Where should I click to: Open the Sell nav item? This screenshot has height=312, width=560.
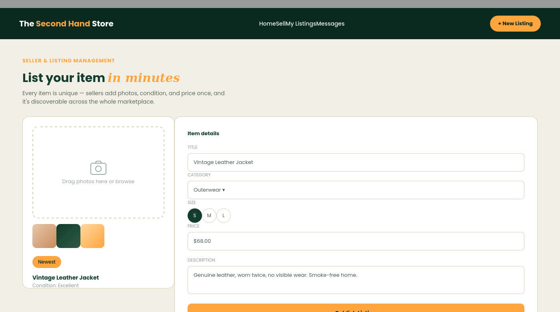(x=281, y=24)
